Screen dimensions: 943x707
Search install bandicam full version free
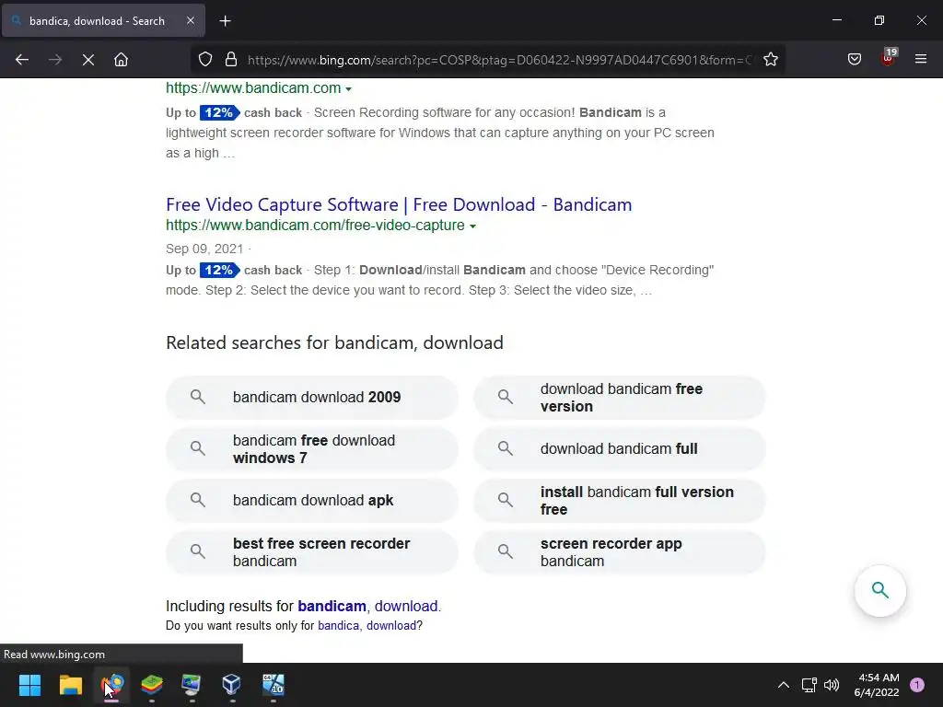(x=620, y=501)
